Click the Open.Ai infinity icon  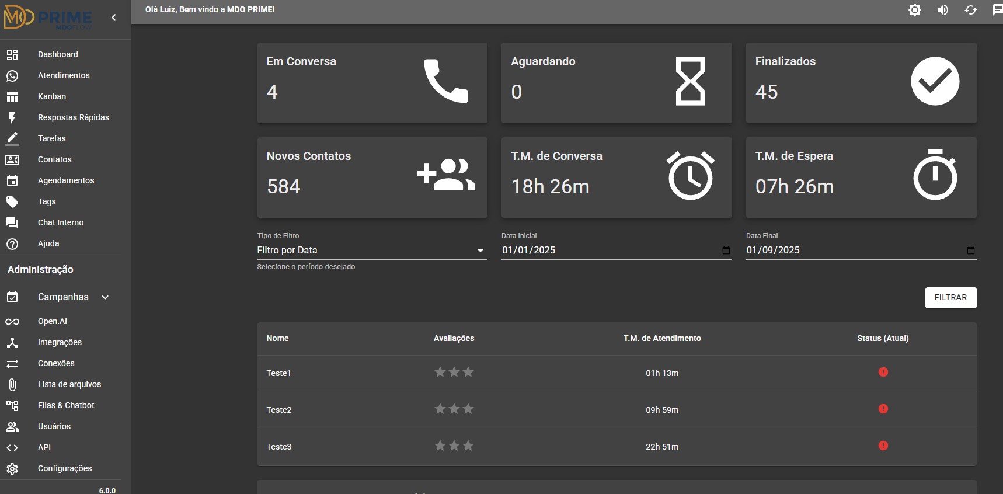click(x=12, y=322)
